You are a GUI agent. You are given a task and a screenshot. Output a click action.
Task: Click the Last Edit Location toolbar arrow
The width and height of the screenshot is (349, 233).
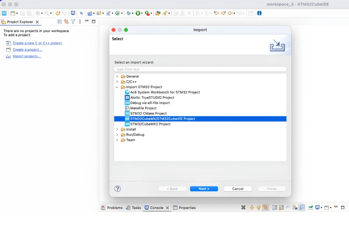pyautogui.click(x=216, y=13)
